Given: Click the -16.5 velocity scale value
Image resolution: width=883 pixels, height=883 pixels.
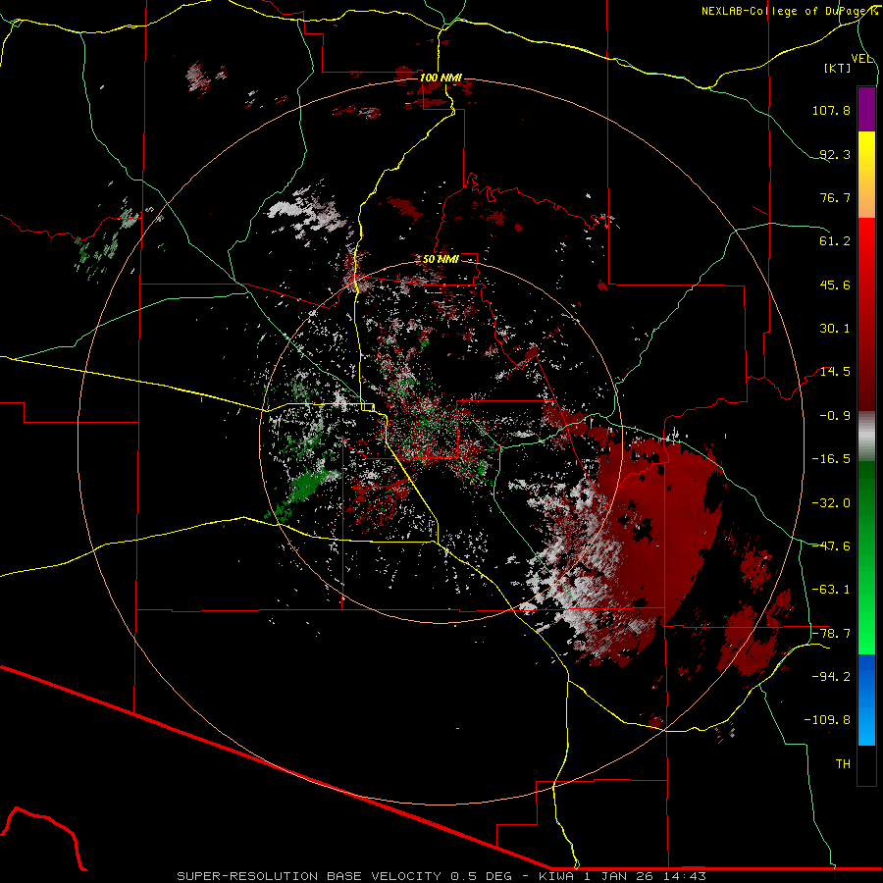Looking at the screenshot, I should point(831,459).
